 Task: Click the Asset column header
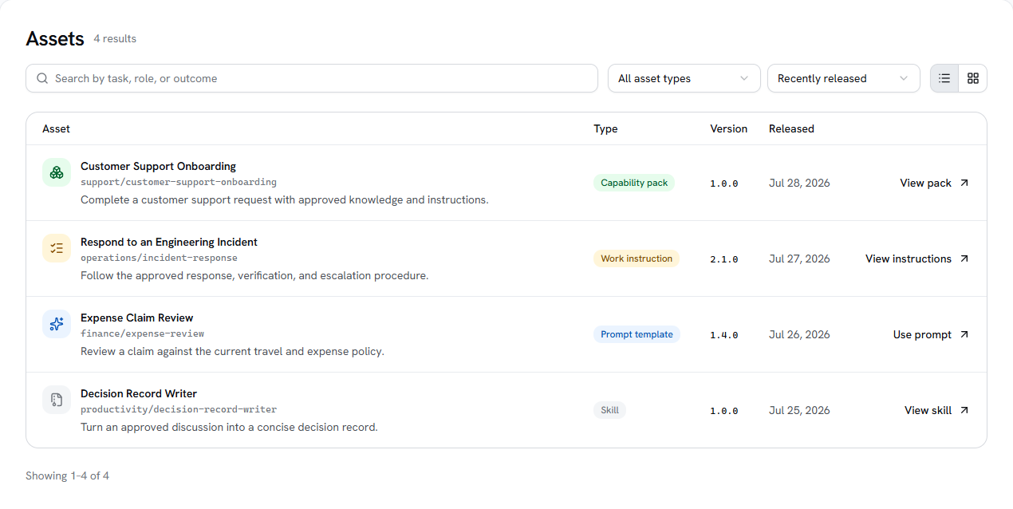(56, 128)
